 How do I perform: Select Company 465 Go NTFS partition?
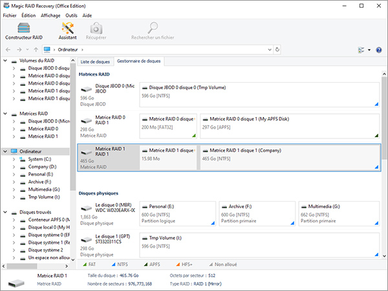point(290,157)
